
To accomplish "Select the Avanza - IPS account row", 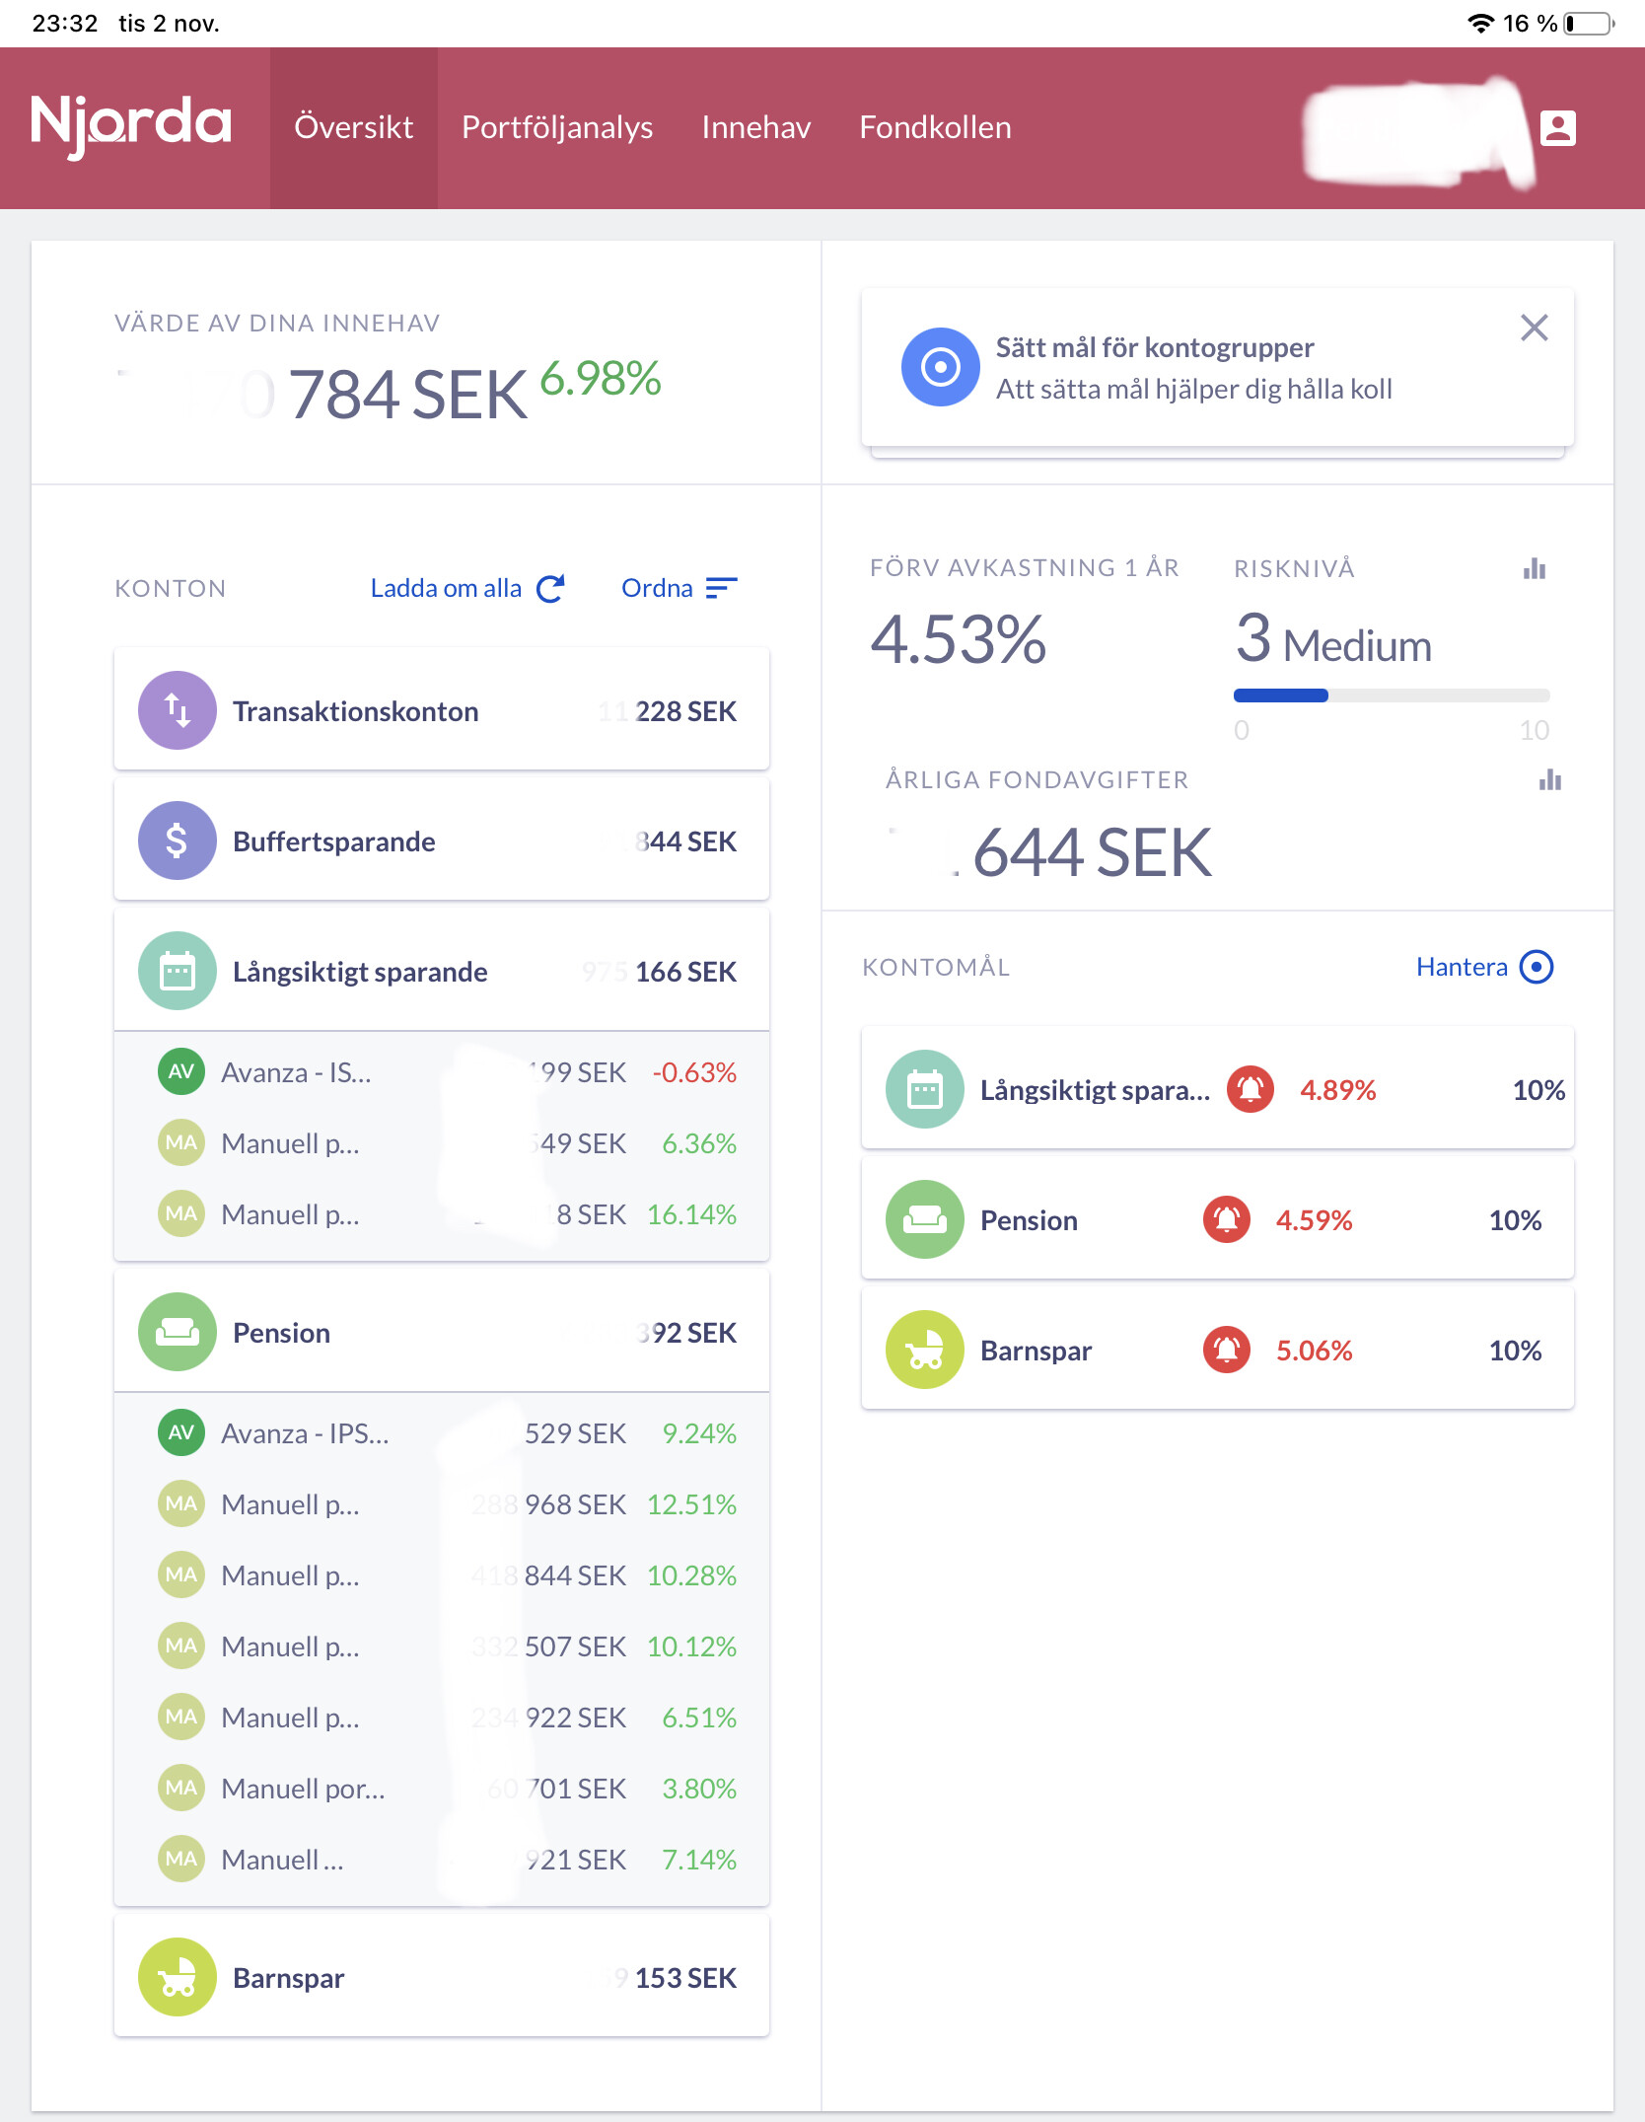I will click(x=441, y=1433).
